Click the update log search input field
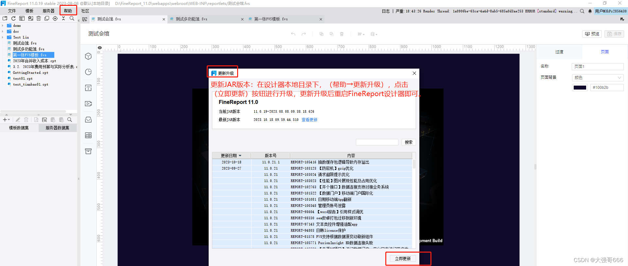Viewport: 628px width, 266px height. click(377, 142)
